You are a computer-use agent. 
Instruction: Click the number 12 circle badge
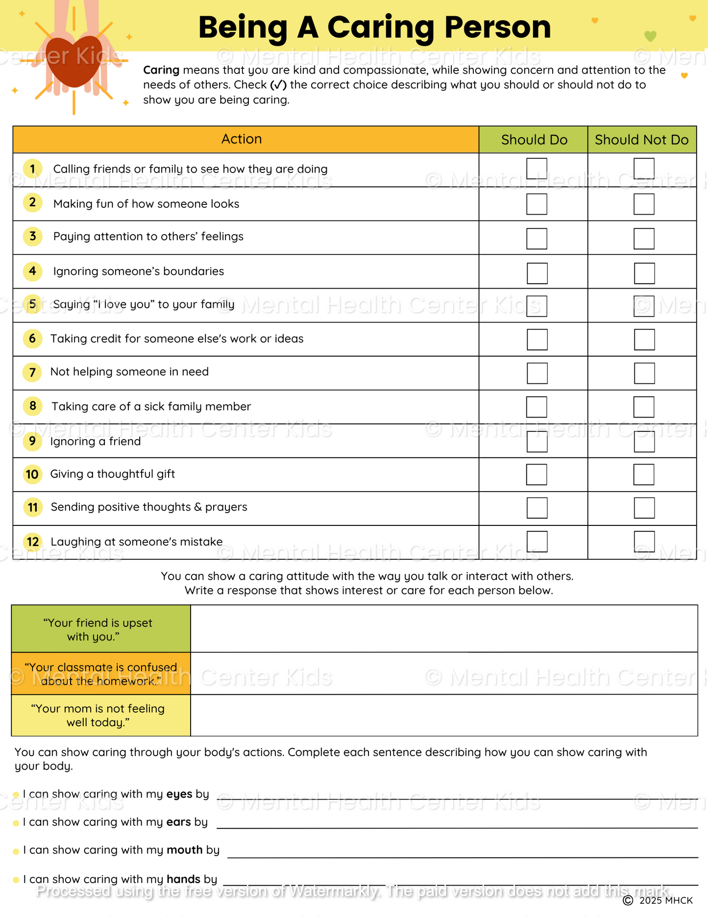(32, 542)
